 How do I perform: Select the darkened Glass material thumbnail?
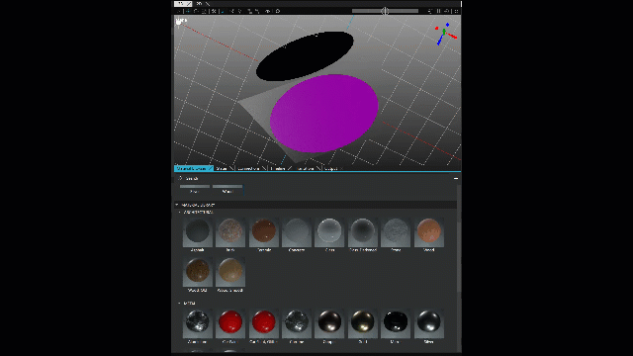363,232
